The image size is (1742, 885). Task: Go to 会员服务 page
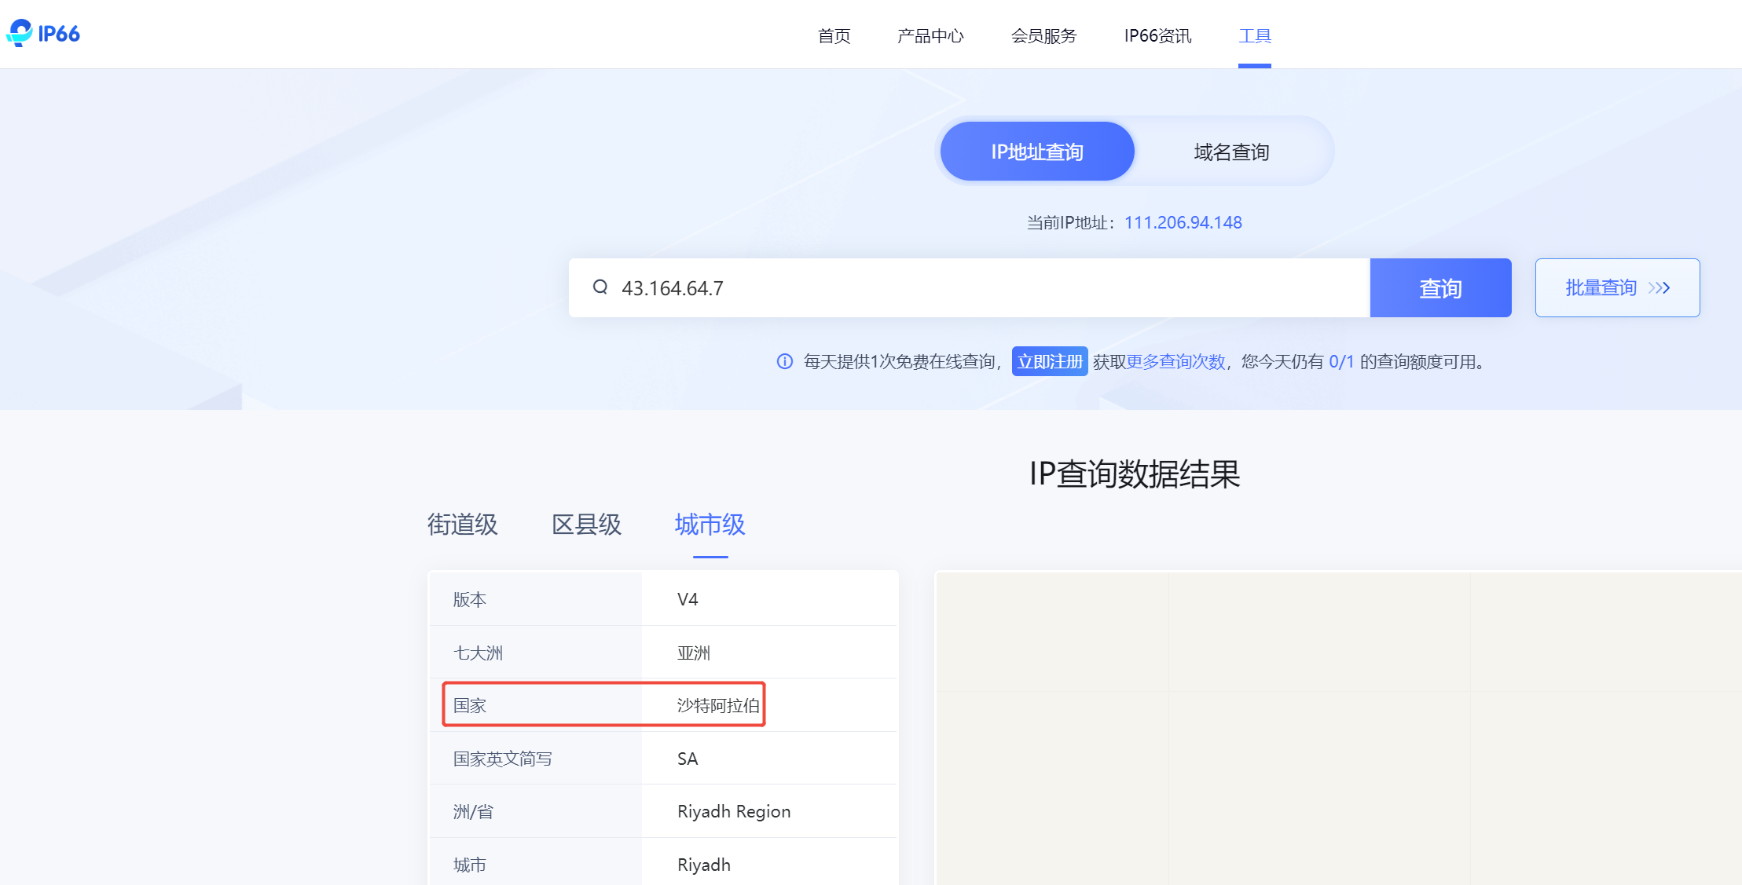(x=1043, y=36)
